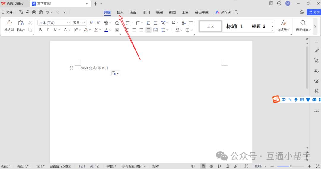The height and width of the screenshot is (169, 321).
Task: Toggle Justify alignment button
Action: (x=148, y=30)
